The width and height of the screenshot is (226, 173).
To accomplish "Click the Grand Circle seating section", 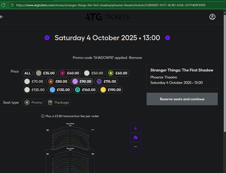I will pyautogui.click(x=70, y=136).
